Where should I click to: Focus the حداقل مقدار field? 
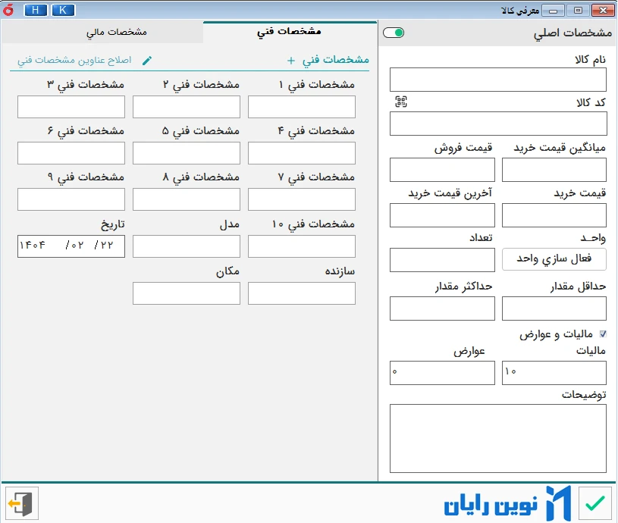554,308
